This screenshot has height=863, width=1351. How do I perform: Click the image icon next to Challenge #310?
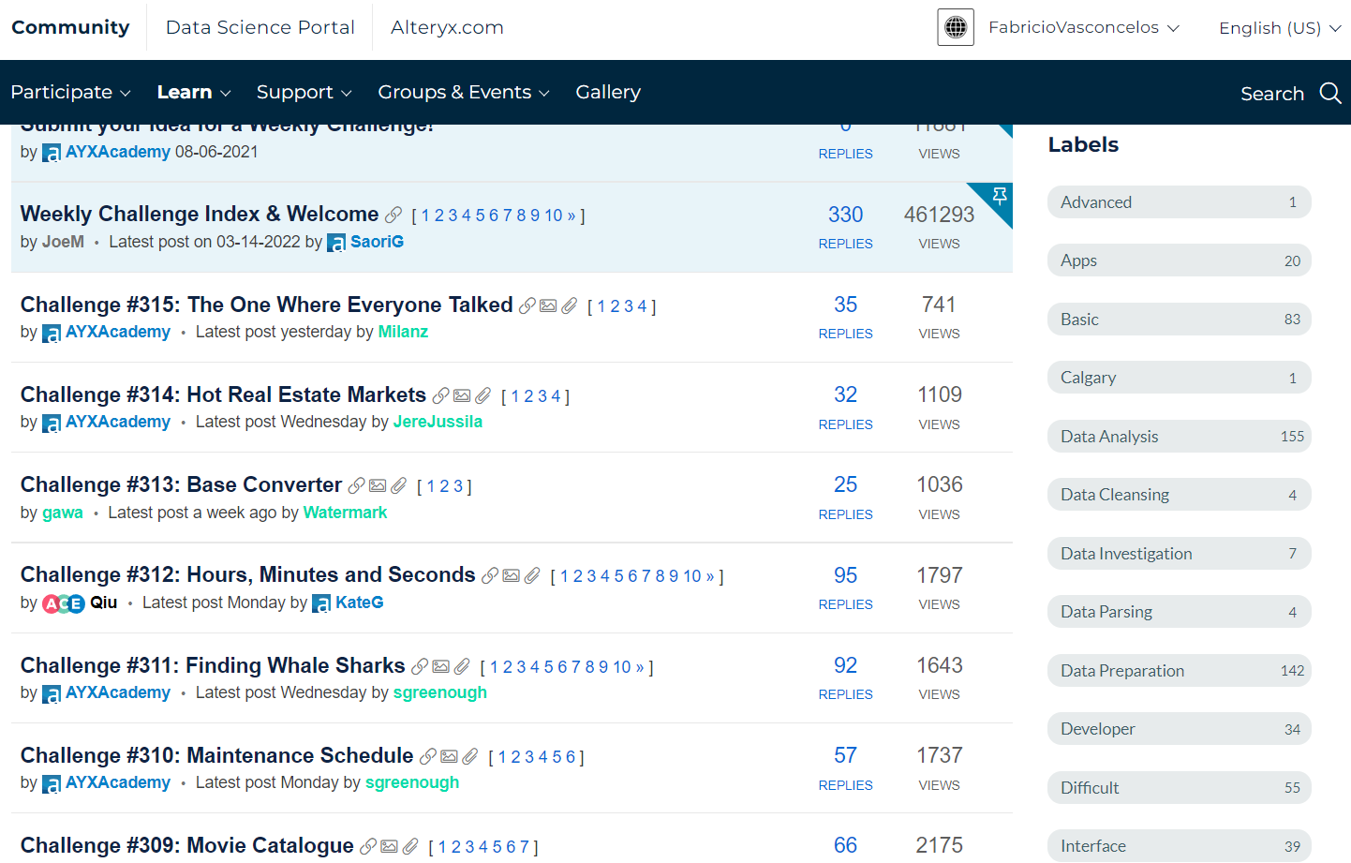449,756
